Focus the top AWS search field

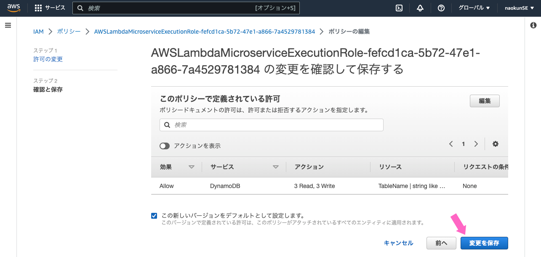[186, 8]
